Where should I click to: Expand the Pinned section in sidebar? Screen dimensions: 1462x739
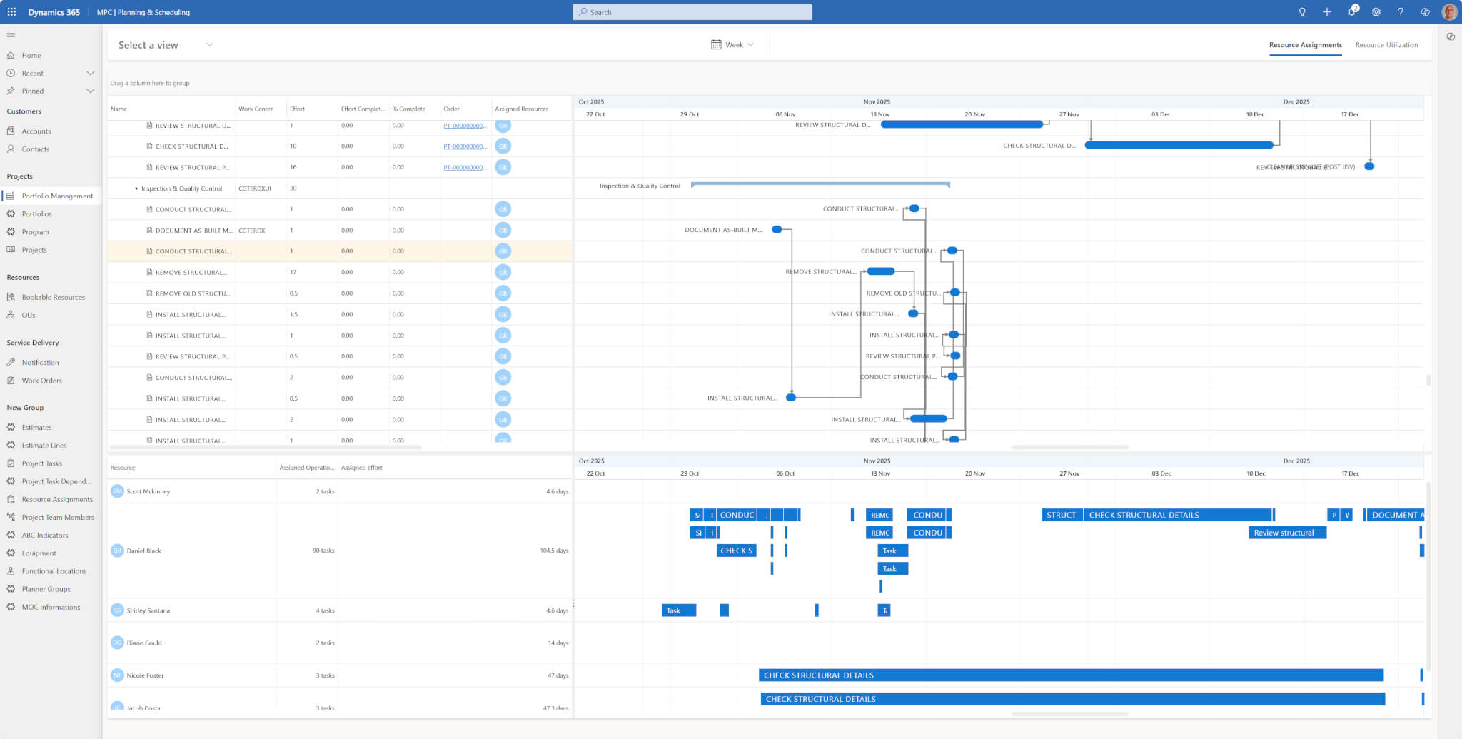point(90,91)
